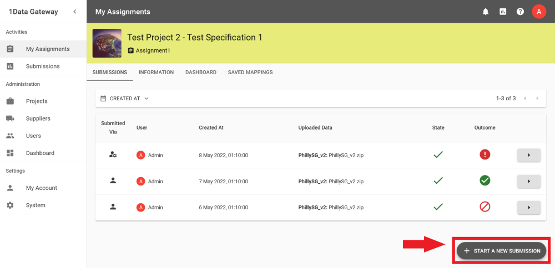Click the State column header
555x268 pixels.
[438, 128]
